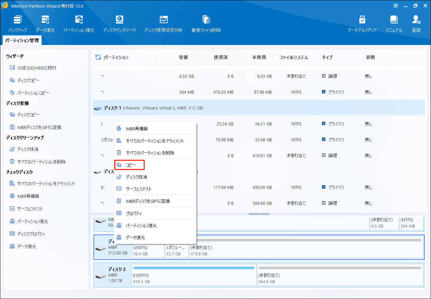Select the 564 MB NTFS partition row
Screen dimensions: 431x299
coord(259,92)
